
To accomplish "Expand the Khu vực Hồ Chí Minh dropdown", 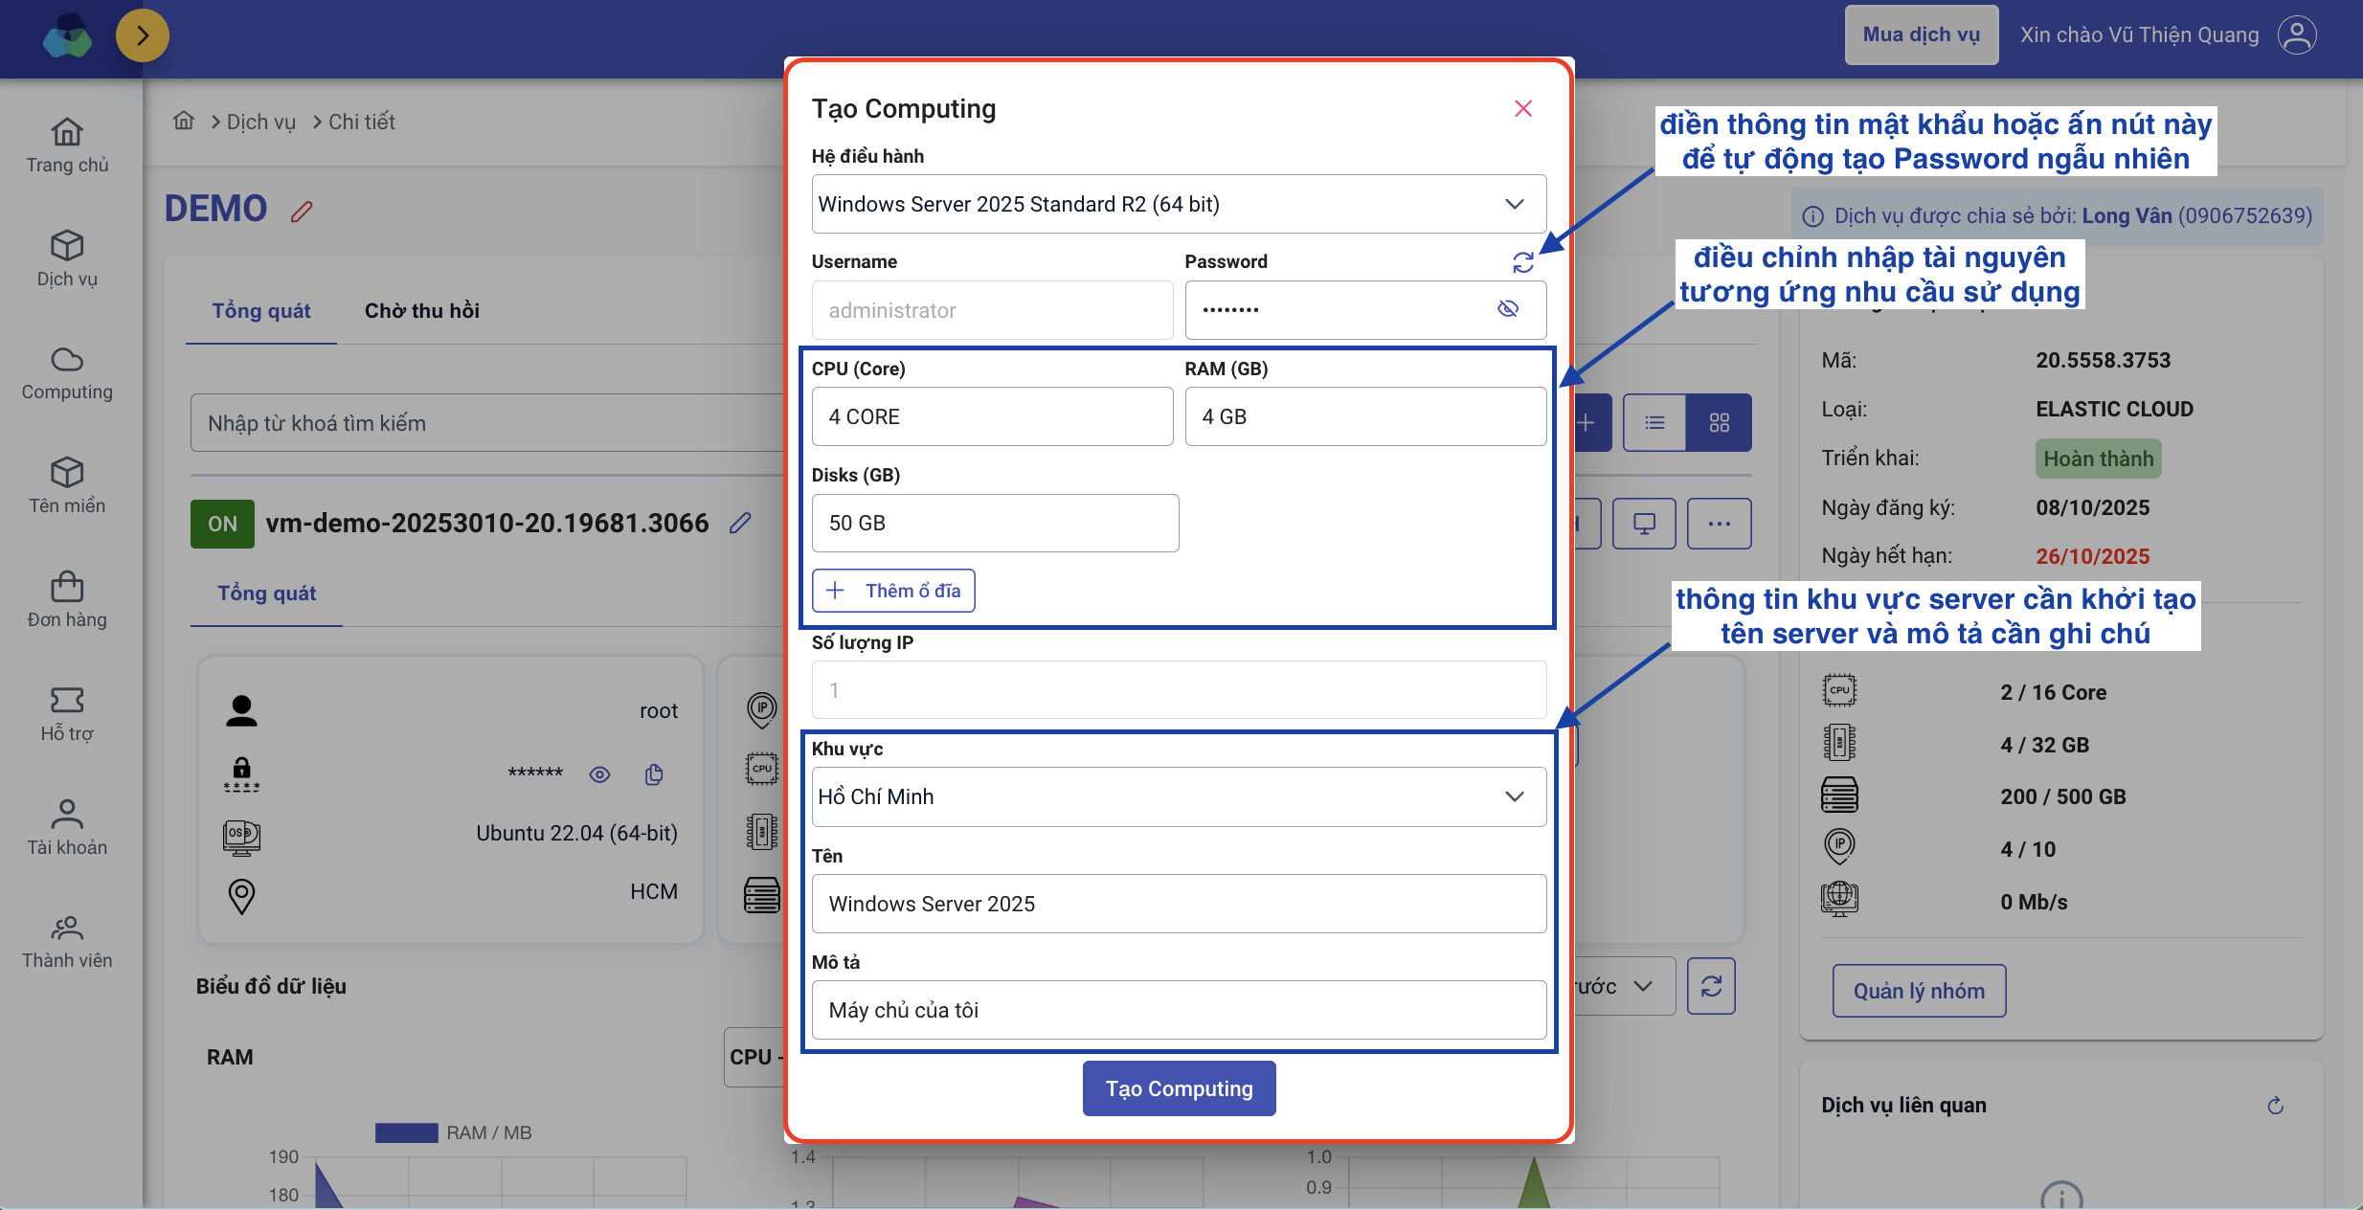I will pyautogui.click(x=1179, y=796).
